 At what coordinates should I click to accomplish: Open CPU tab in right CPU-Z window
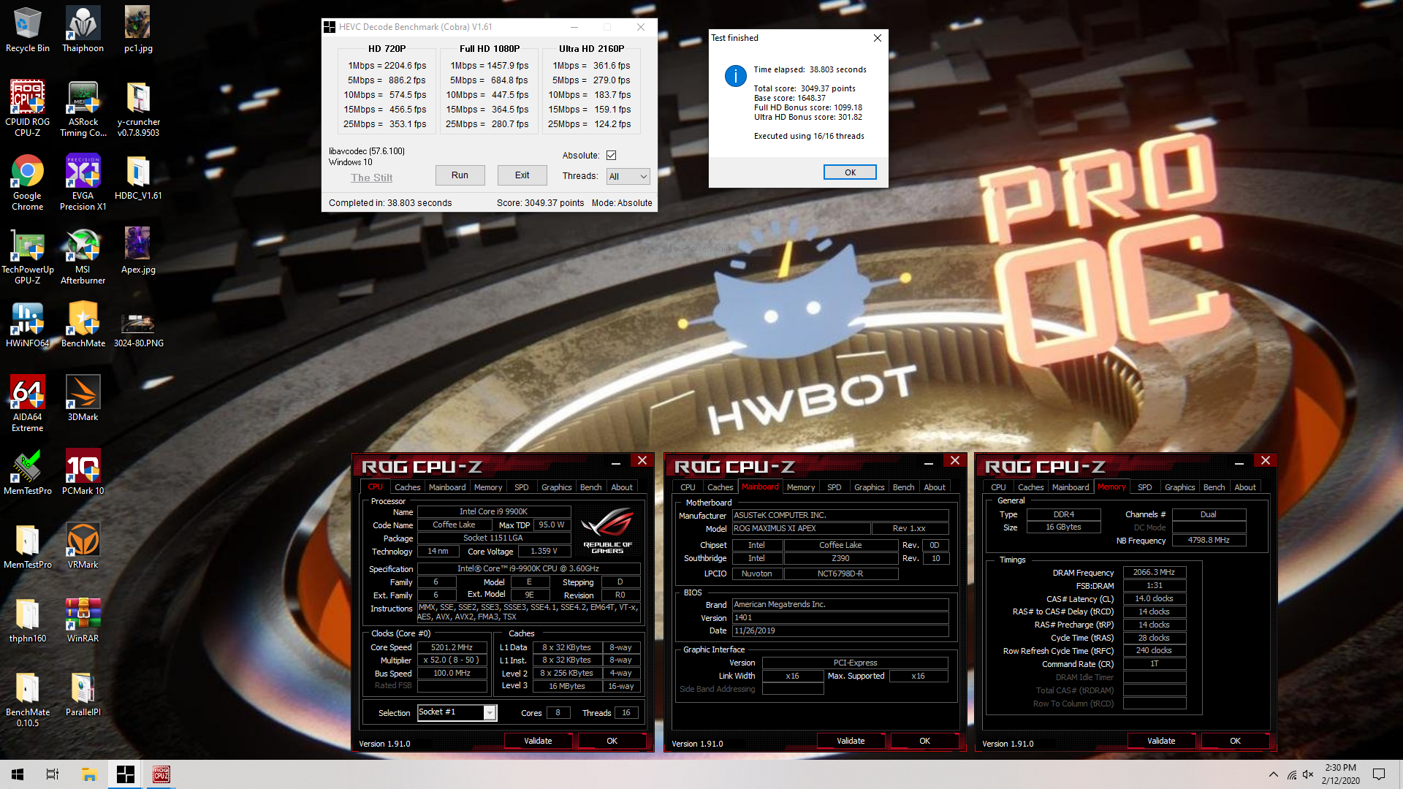click(998, 487)
